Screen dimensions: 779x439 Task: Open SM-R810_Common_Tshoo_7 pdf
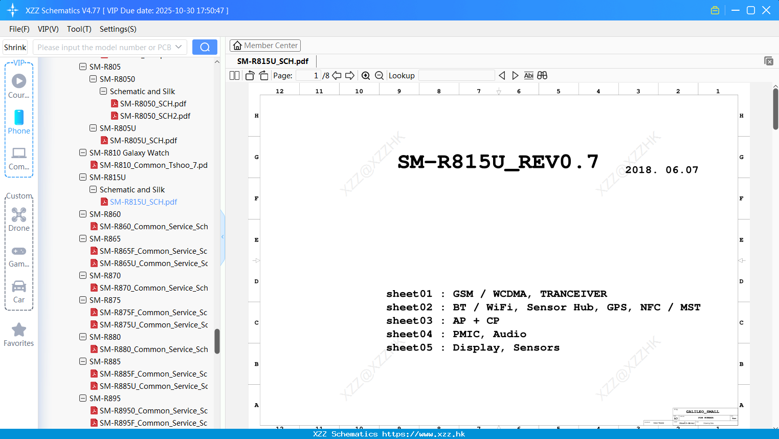click(x=149, y=165)
